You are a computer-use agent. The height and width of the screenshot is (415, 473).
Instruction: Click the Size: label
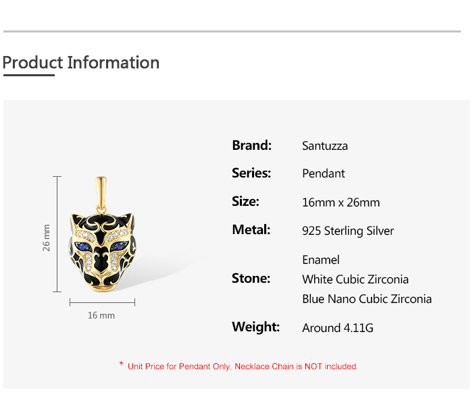pos(245,201)
